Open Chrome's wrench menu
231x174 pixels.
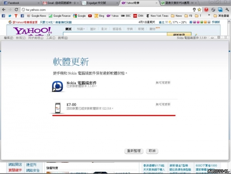pos(227,10)
